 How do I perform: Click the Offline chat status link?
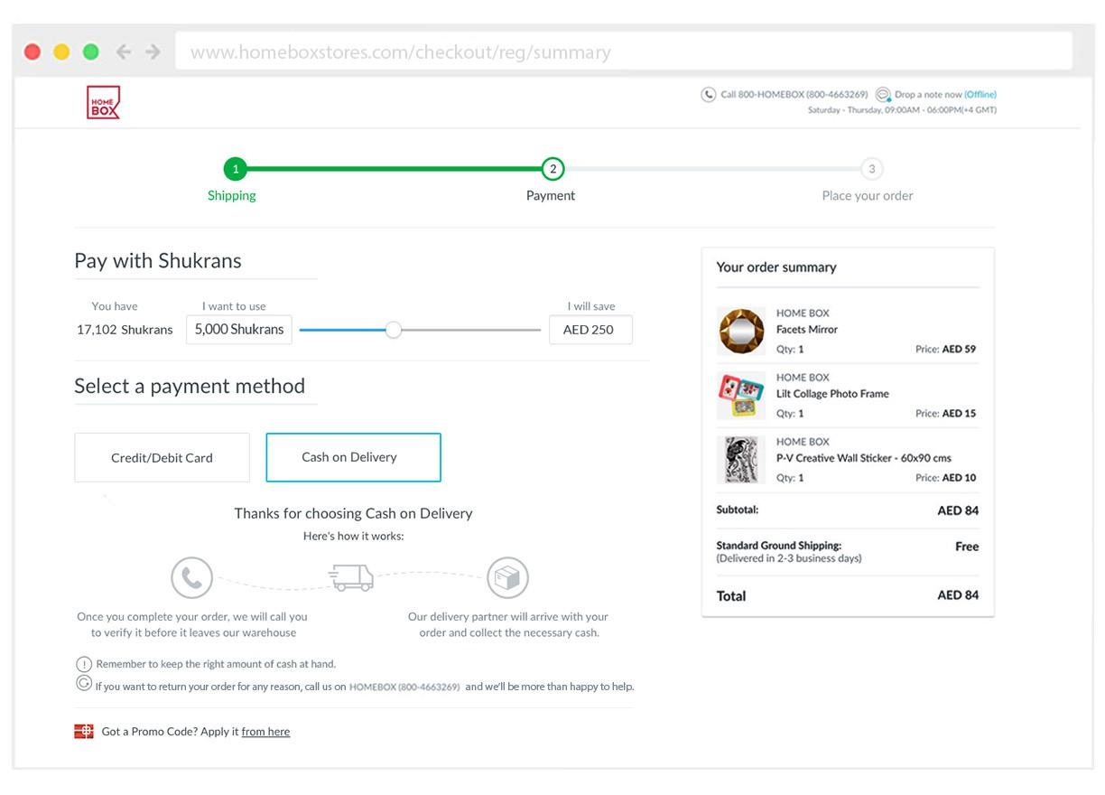[x=980, y=94]
